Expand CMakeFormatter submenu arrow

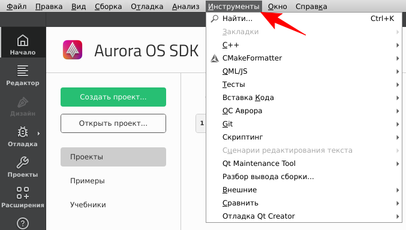click(x=398, y=59)
